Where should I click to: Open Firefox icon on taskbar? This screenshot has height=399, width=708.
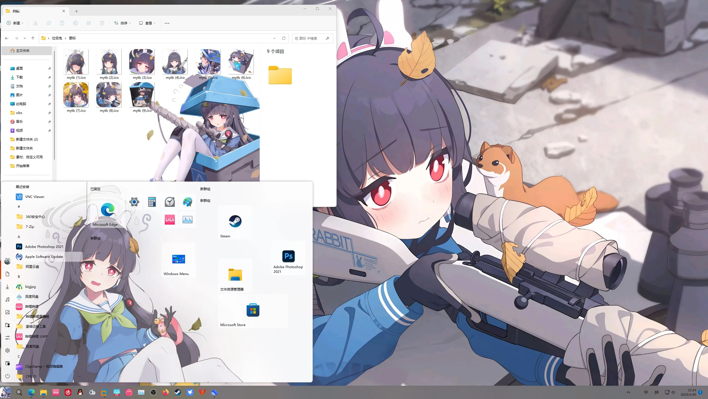[166, 392]
